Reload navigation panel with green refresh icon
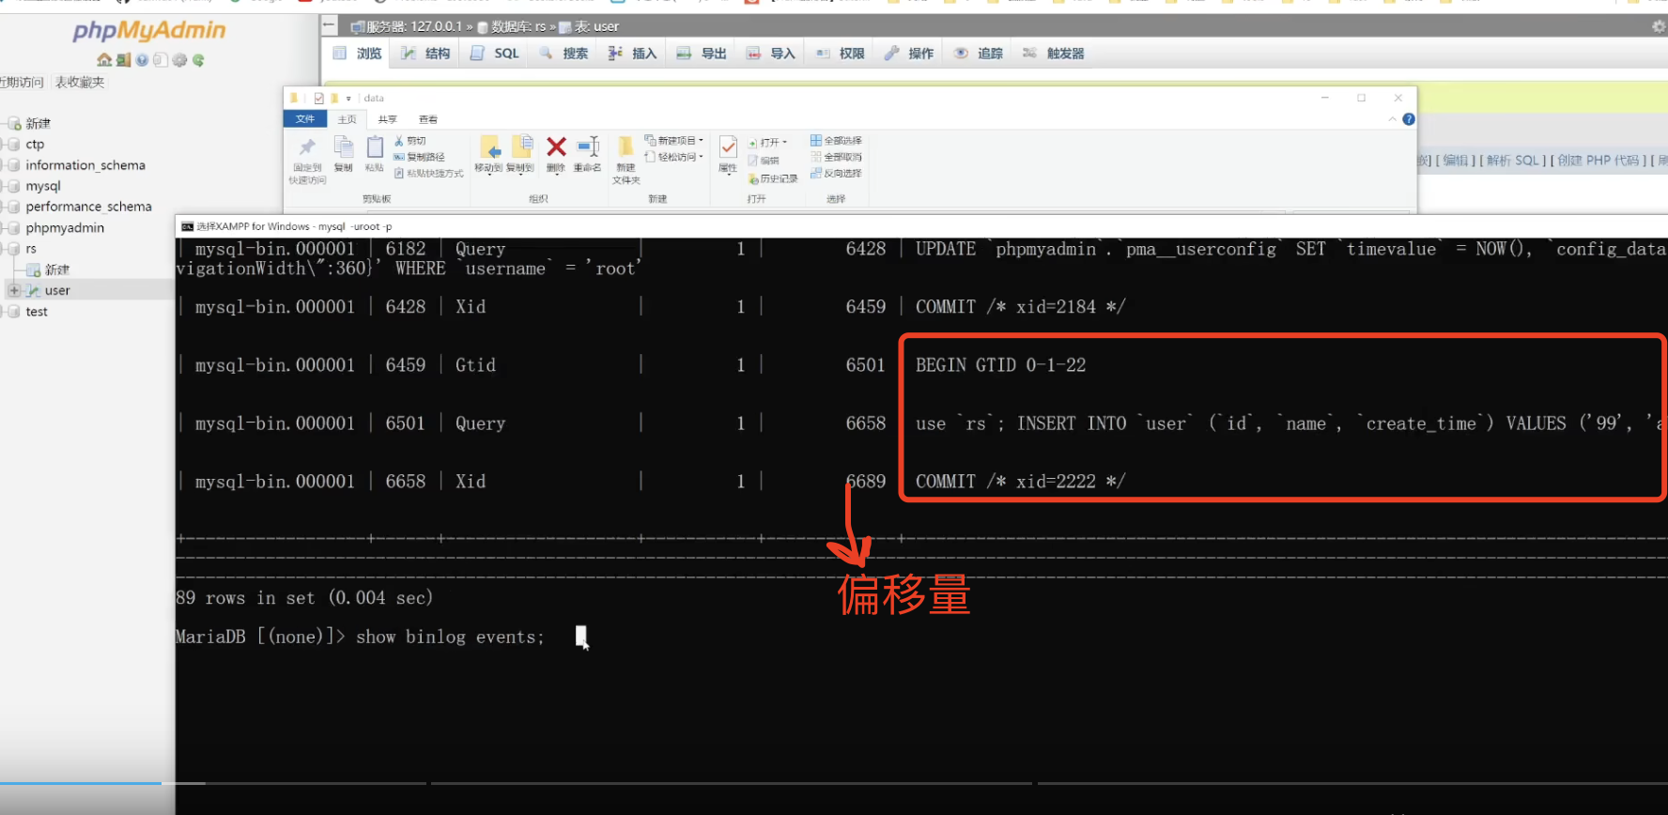 pyautogui.click(x=198, y=60)
